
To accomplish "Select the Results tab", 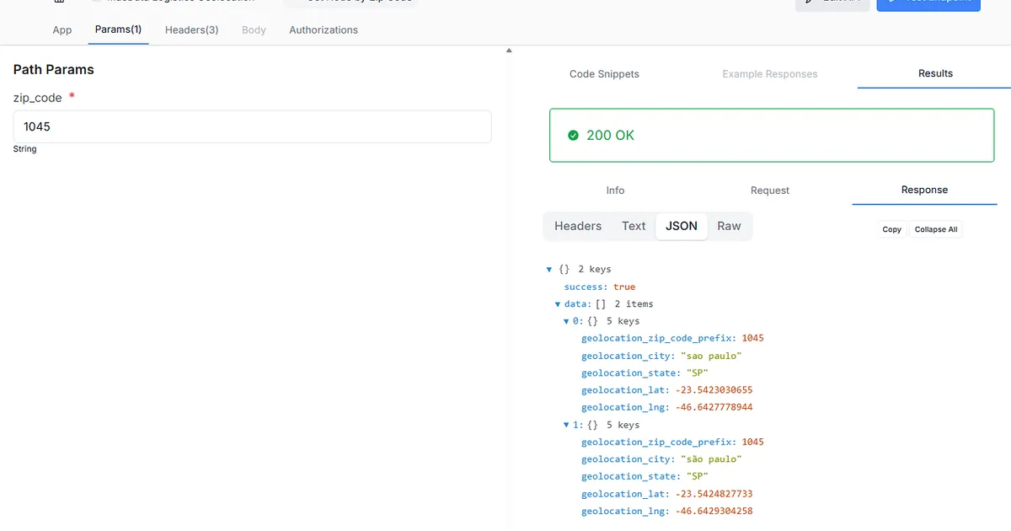I will pyautogui.click(x=935, y=73).
